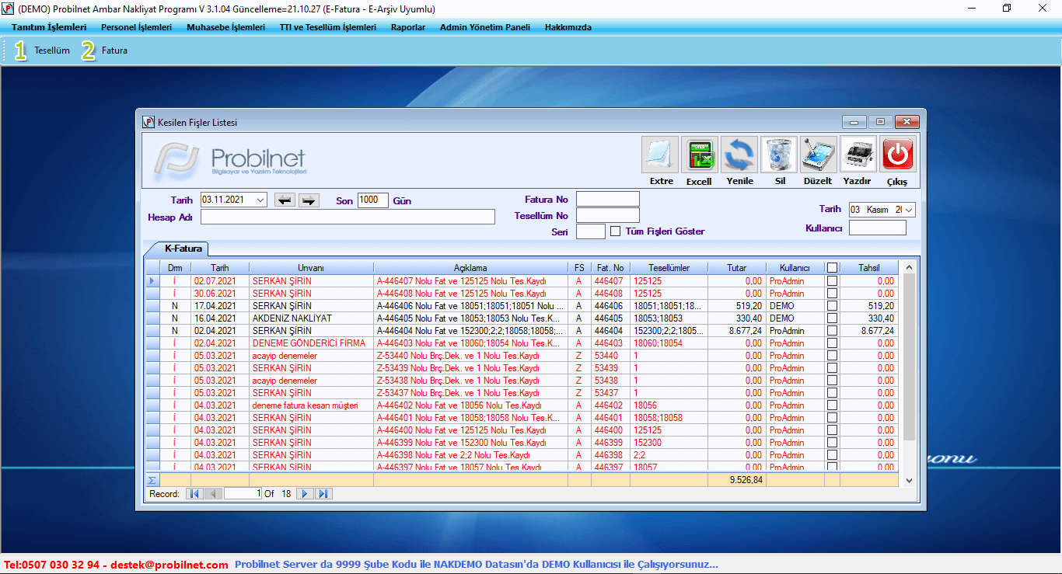The width and height of the screenshot is (1062, 574).
Task: Open the Extre statement icon
Action: (x=660, y=155)
